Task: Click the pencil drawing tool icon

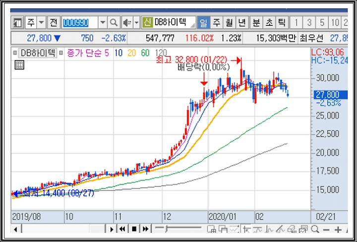Action: point(281,230)
